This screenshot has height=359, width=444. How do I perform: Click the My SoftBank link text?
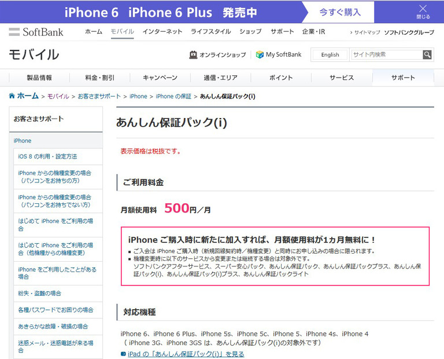point(283,54)
